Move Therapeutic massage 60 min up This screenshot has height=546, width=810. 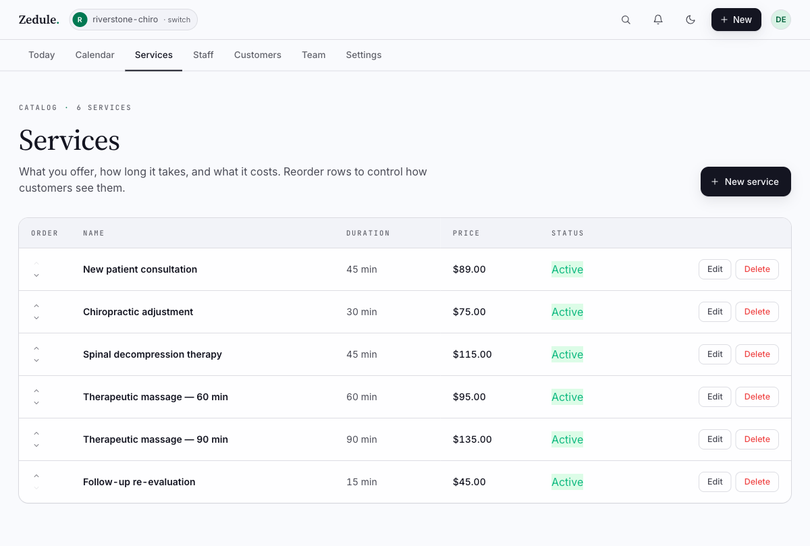click(36, 391)
